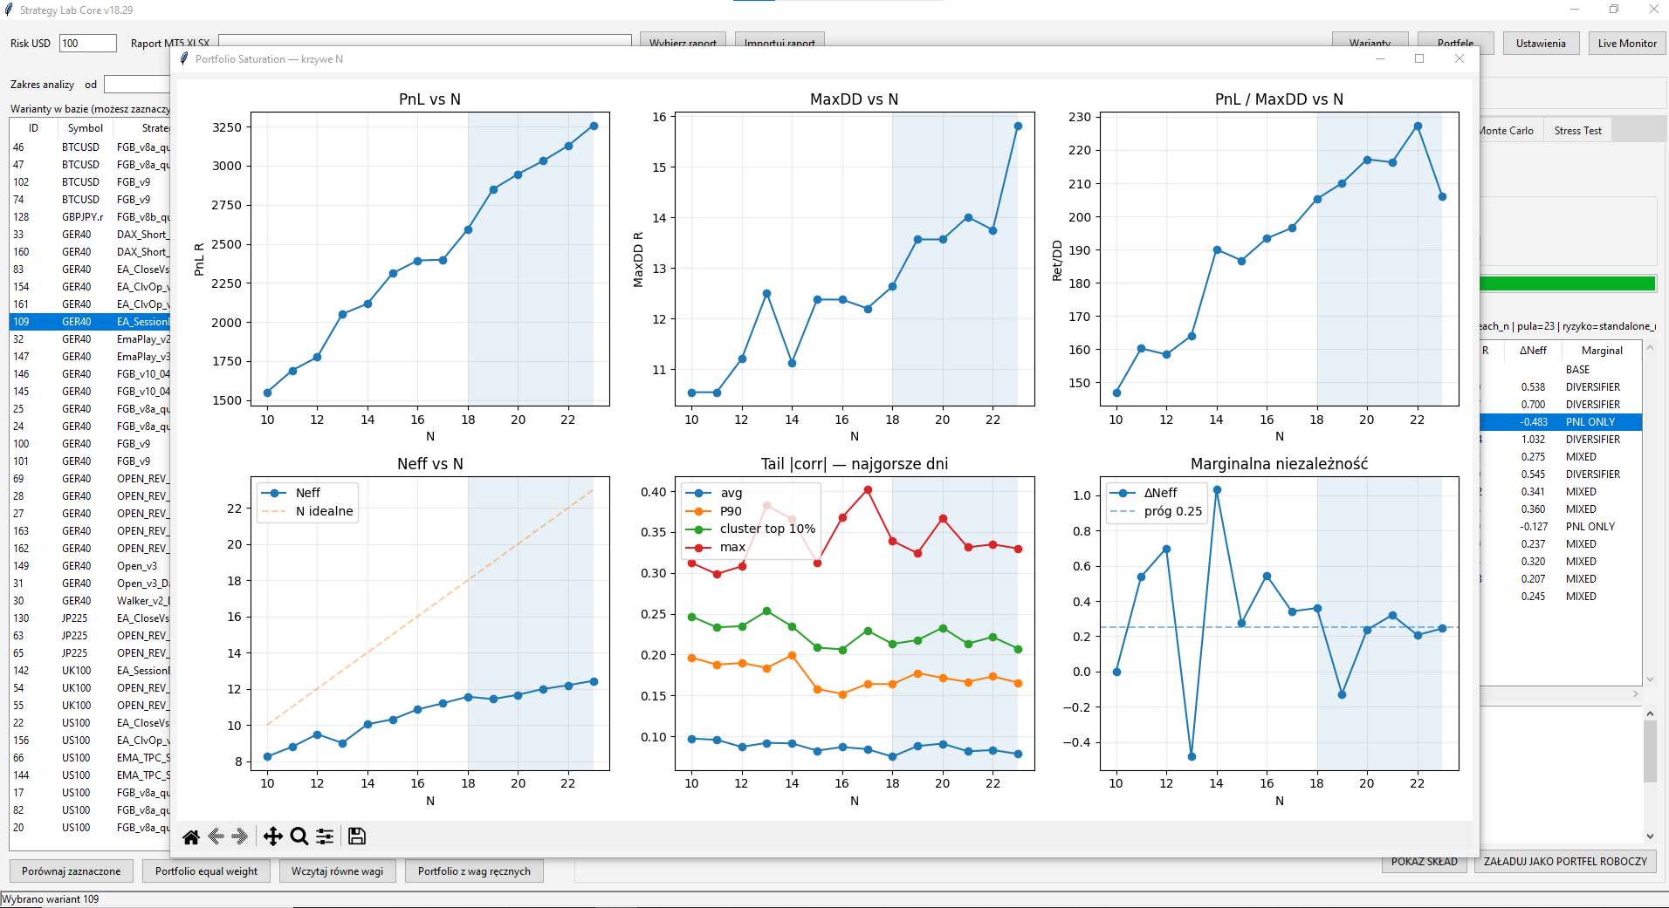
Task: Click the ΔNeff column header
Action: tap(1533, 351)
